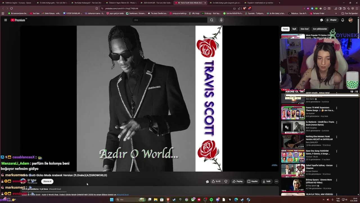Select the Size özel filter chip
Screen dimensions: 360x203
305,29
